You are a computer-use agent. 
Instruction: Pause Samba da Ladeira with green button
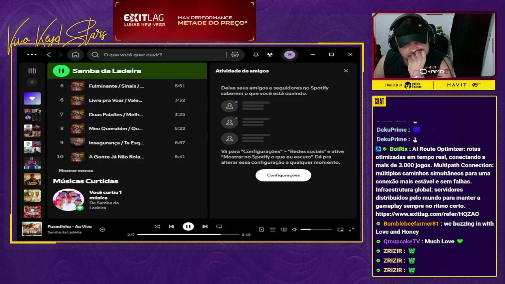pos(61,71)
